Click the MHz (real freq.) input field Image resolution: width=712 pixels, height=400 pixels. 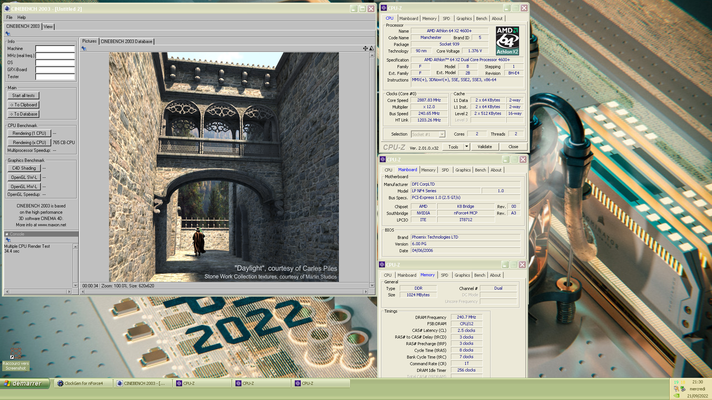[x=55, y=56]
